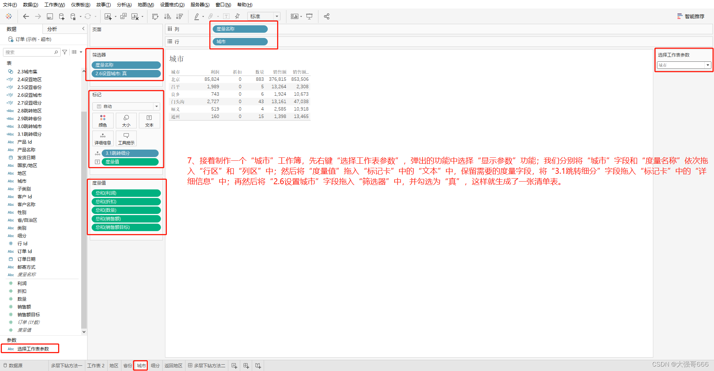The width and height of the screenshot is (714, 371).
Task: Click the 文本 text mark button
Action: [x=149, y=121]
